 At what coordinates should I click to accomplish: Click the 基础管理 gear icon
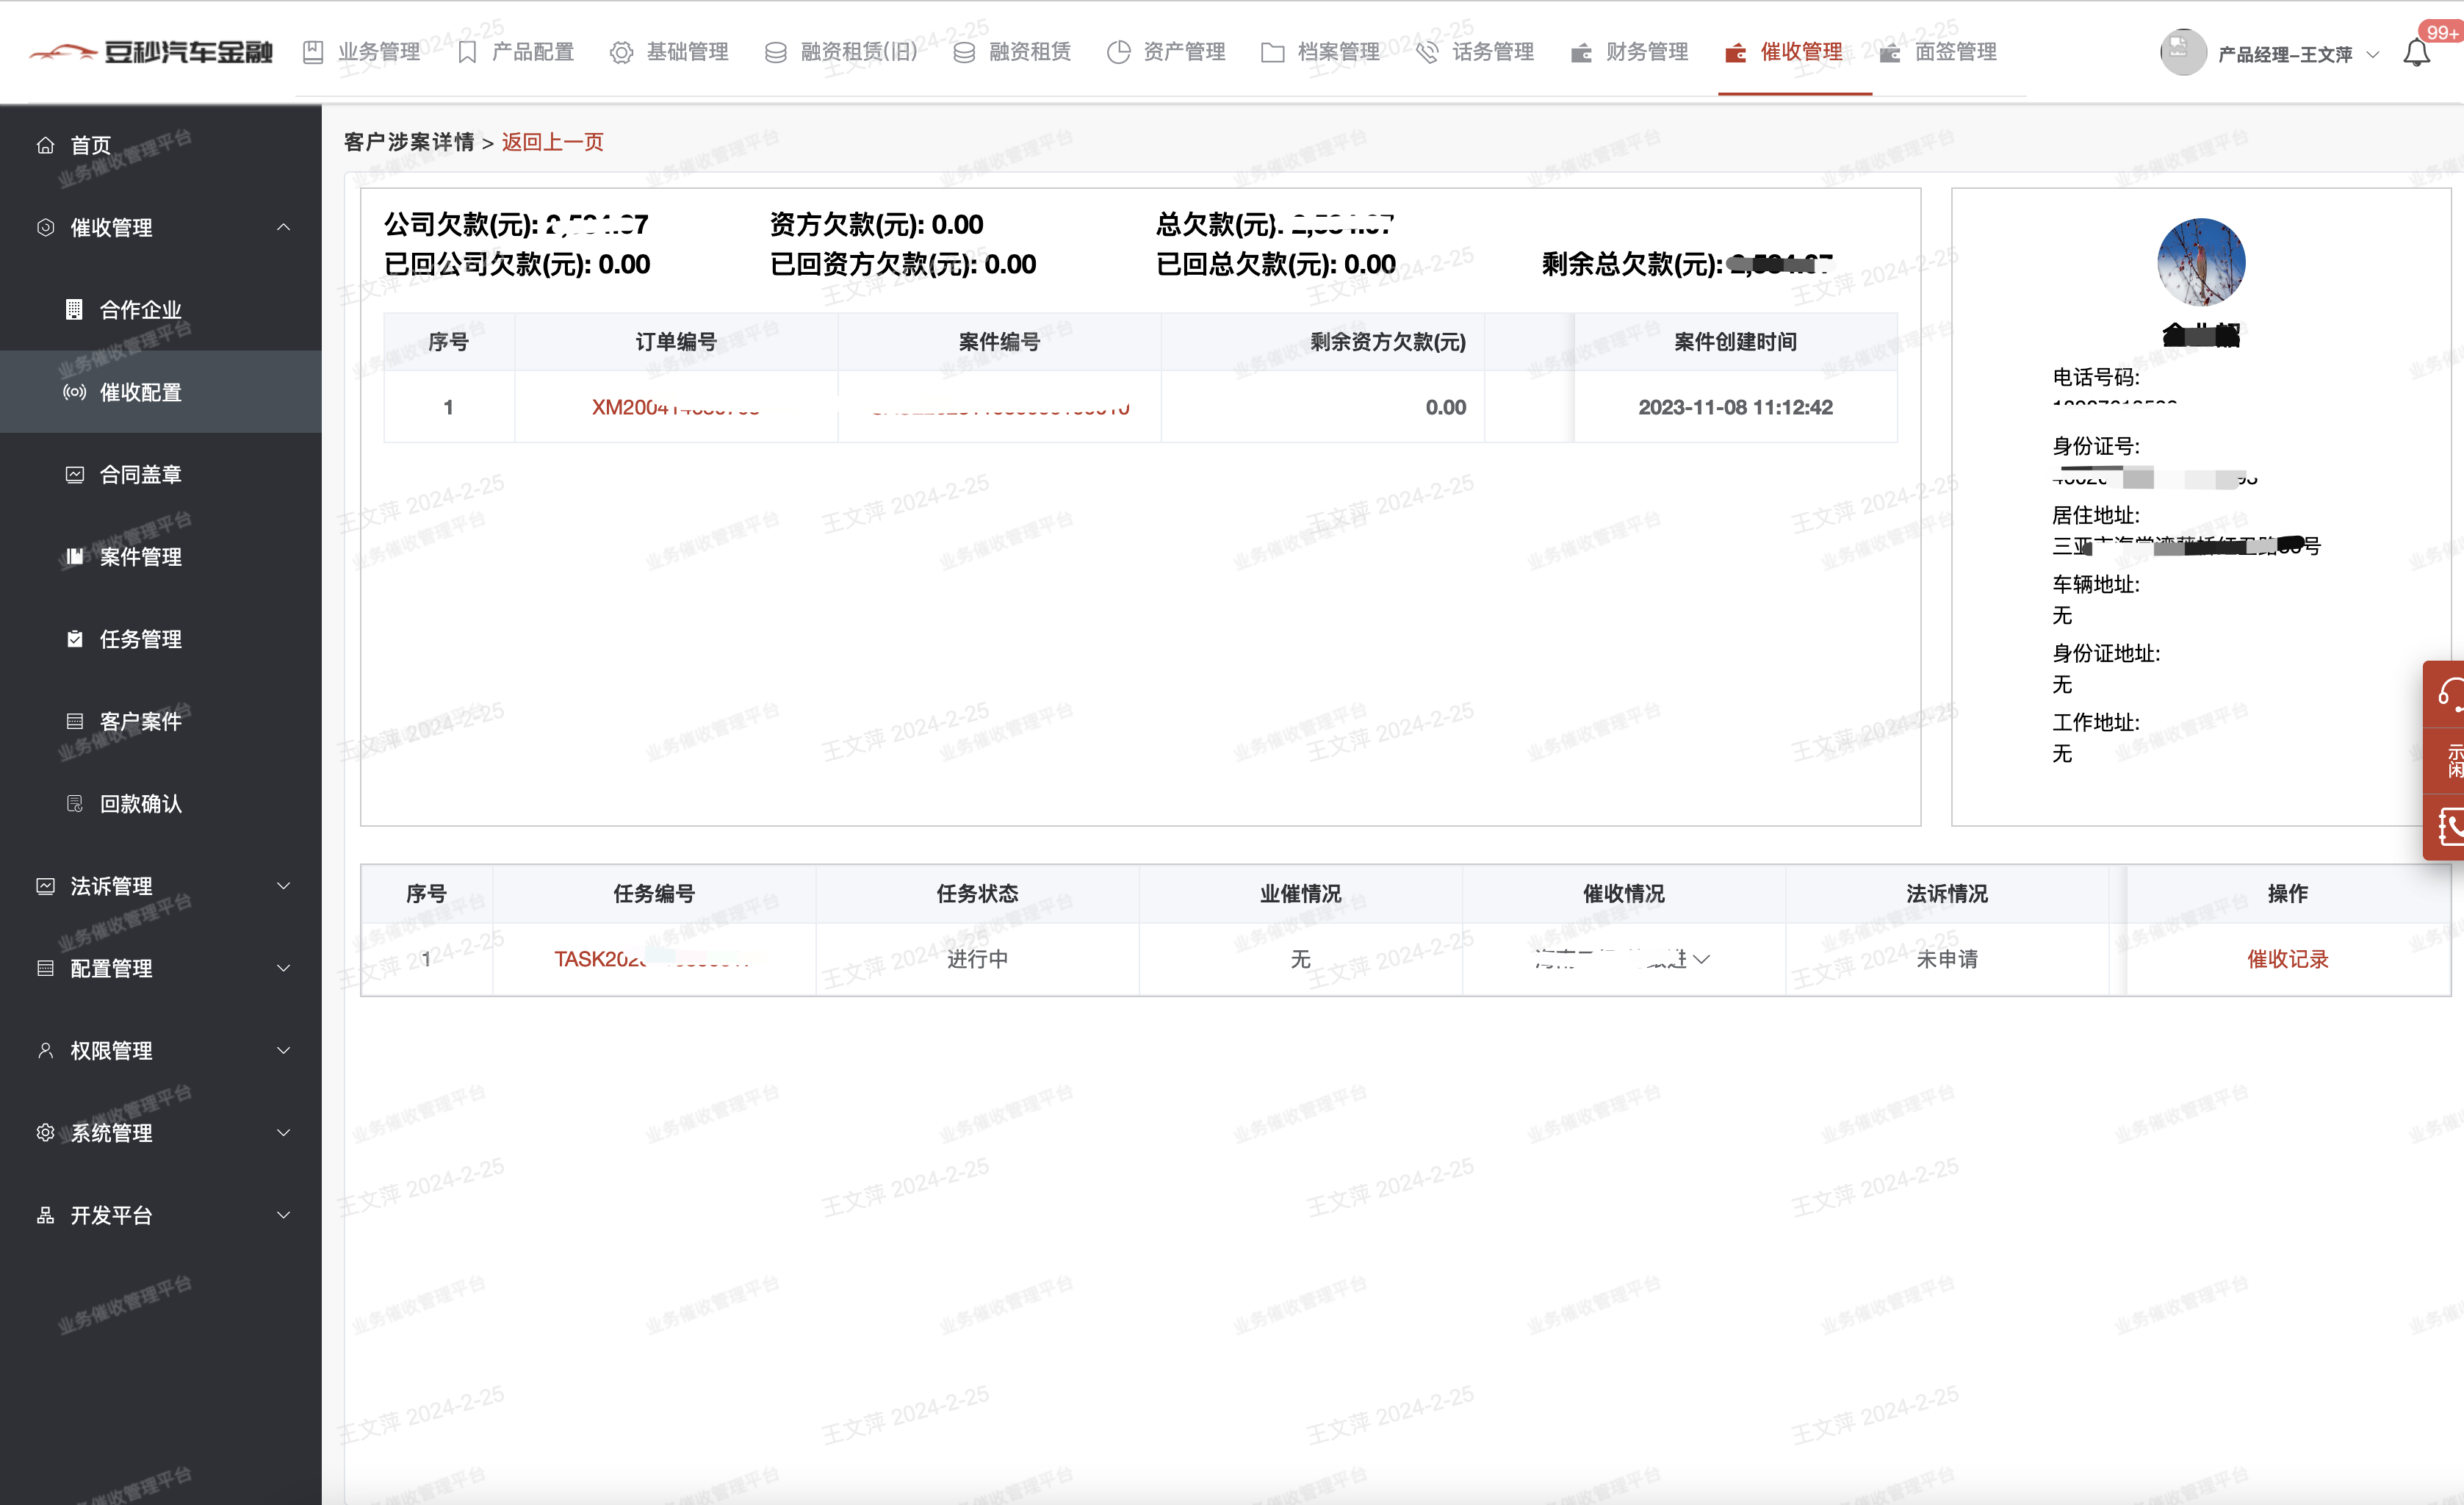621,52
